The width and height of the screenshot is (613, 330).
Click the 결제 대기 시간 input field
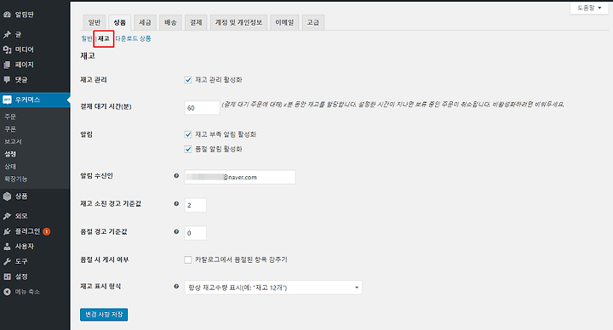pyautogui.click(x=202, y=108)
